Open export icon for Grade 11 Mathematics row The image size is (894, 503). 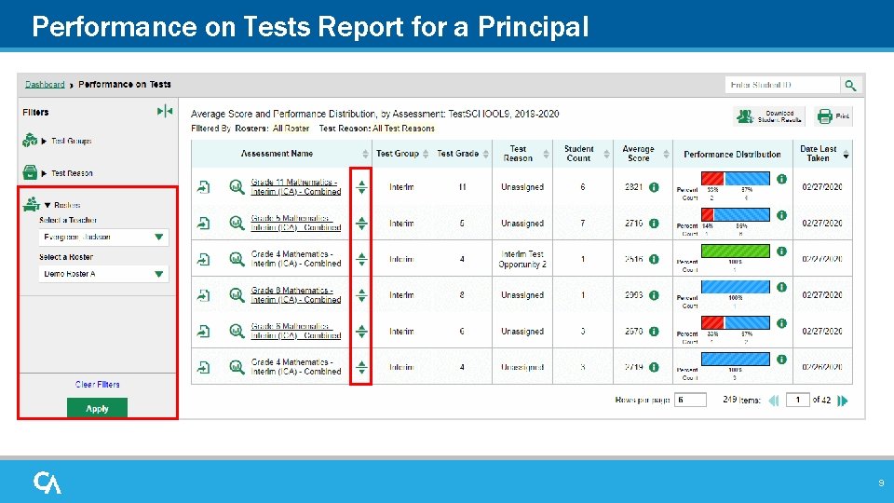point(204,186)
